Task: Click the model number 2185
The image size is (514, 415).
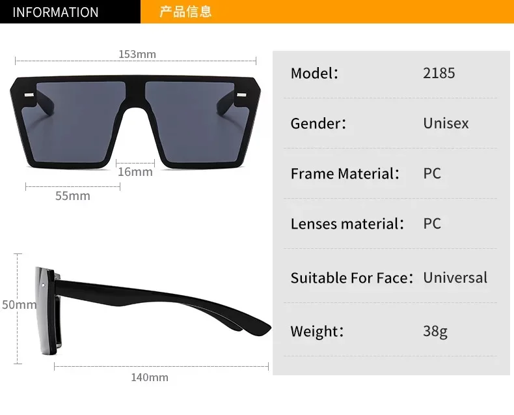Action: [x=439, y=73]
